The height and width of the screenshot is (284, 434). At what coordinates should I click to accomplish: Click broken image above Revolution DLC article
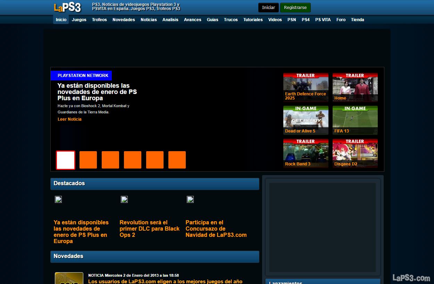click(x=124, y=199)
